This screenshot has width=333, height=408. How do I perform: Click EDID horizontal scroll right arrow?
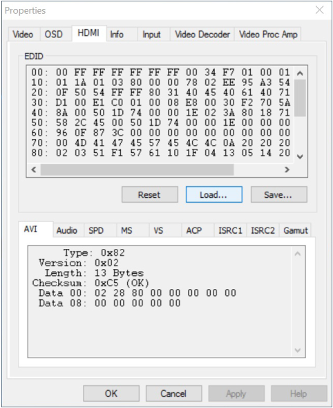287,169
